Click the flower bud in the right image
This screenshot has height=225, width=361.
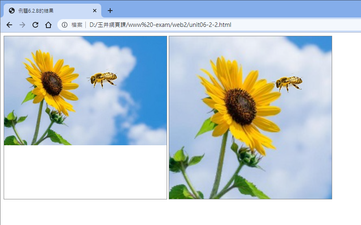pos(249,157)
